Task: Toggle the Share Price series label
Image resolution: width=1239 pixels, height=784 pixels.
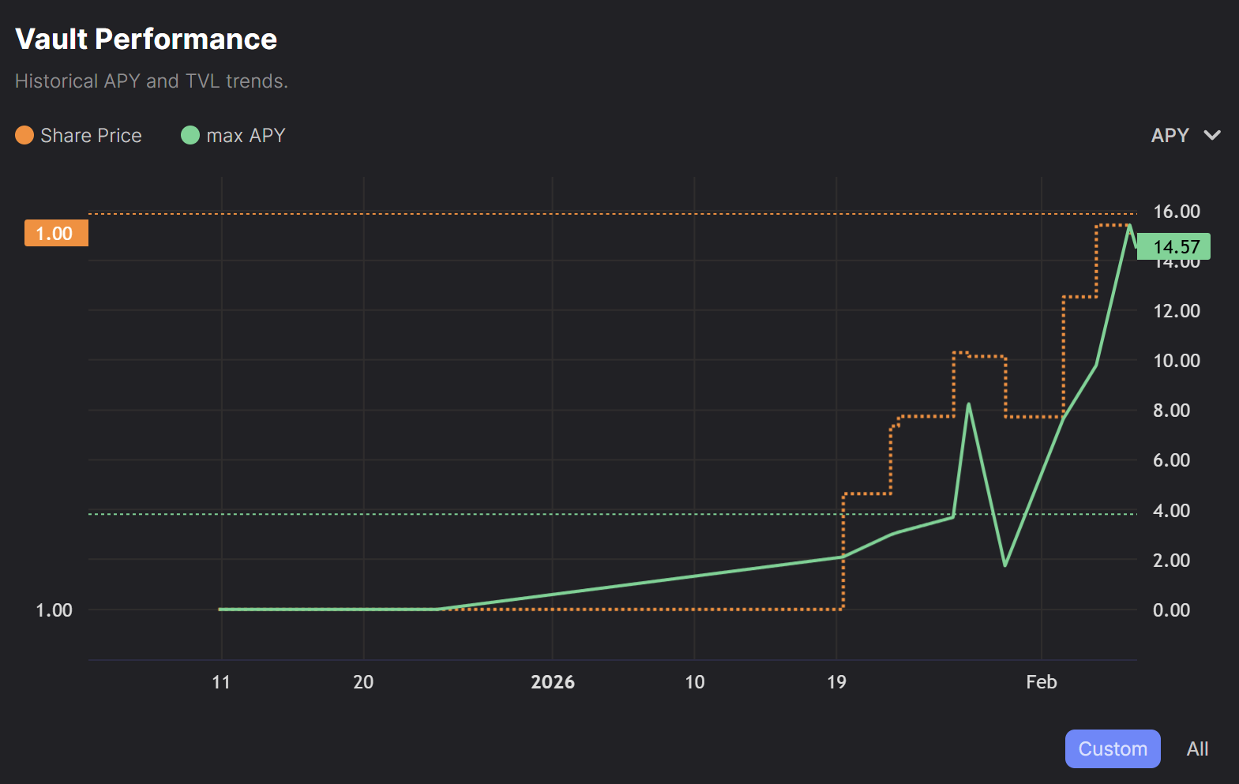Action: pos(91,136)
